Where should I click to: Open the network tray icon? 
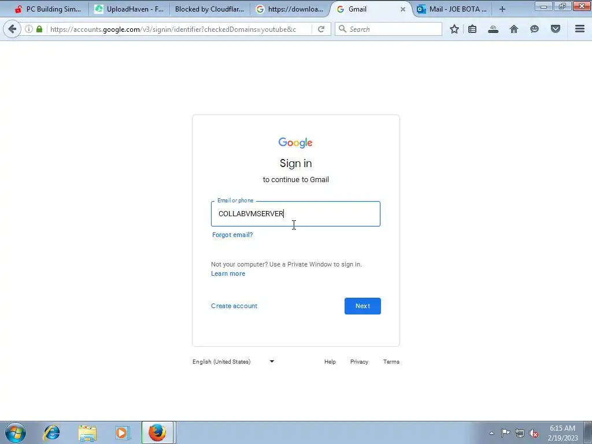(520, 433)
